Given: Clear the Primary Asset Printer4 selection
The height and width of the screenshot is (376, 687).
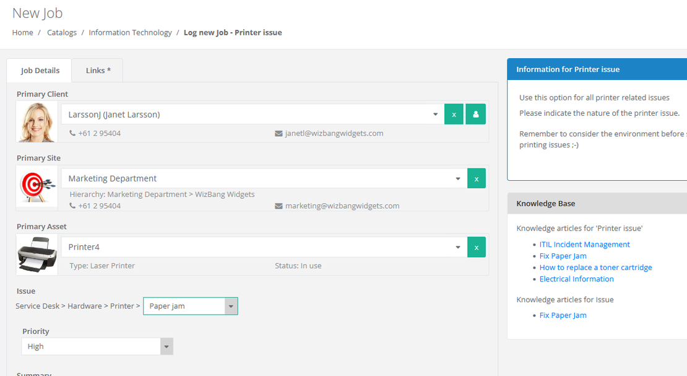Looking at the screenshot, I should coord(476,247).
